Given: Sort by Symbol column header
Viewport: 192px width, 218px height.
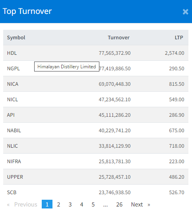Looking at the screenshot, I should [16, 38].
